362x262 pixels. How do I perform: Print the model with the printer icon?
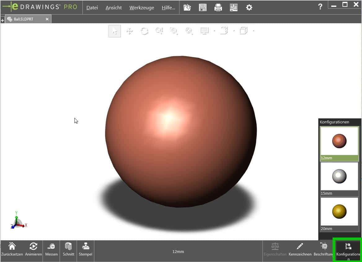click(x=218, y=7)
